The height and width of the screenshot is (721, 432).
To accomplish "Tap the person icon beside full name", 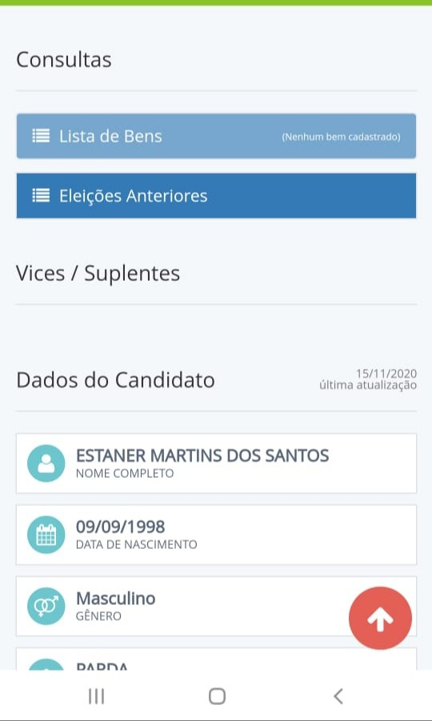I will (x=46, y=463).
